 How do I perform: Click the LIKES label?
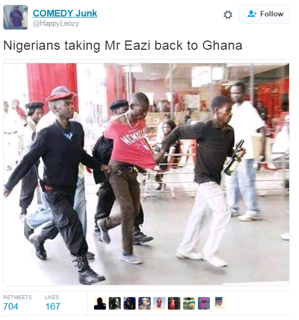[52, 297]
